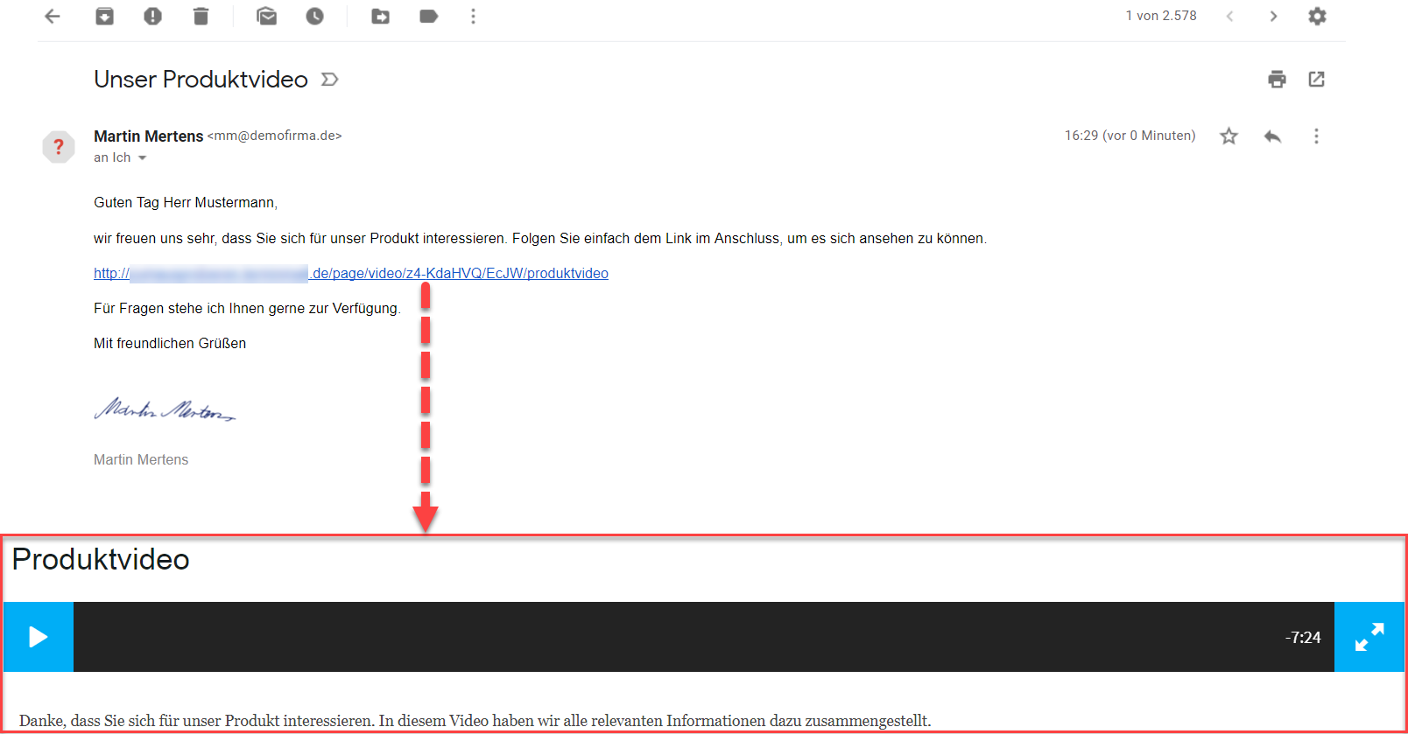Snooze this email with clock icon
The width and height of the screenshot is (1408, 734).
[314, 16]
